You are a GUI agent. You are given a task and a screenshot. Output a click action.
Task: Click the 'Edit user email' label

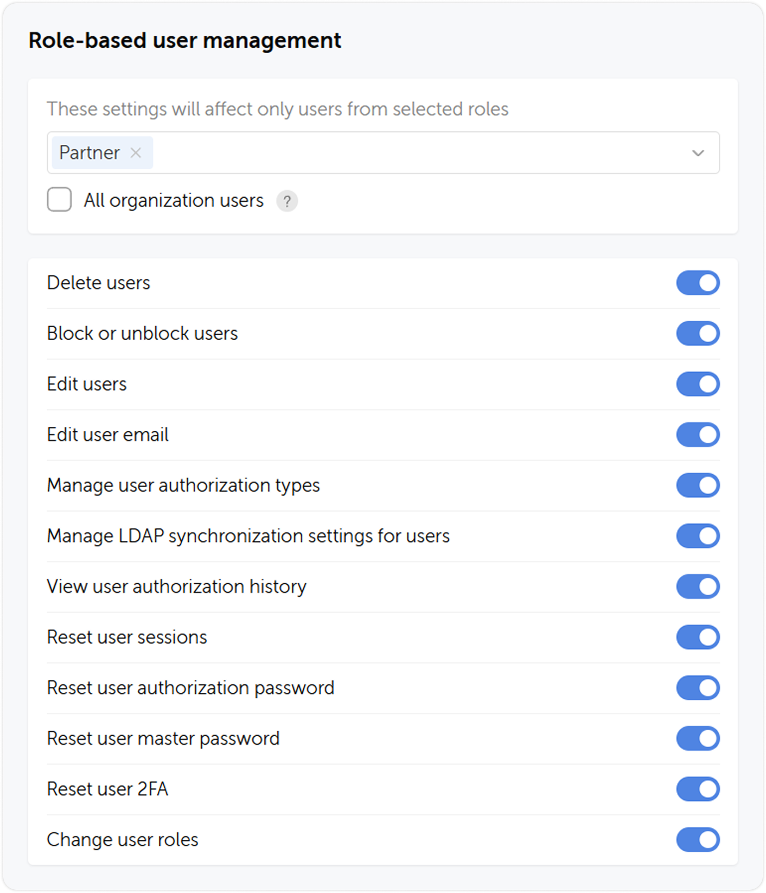point(107,435)
